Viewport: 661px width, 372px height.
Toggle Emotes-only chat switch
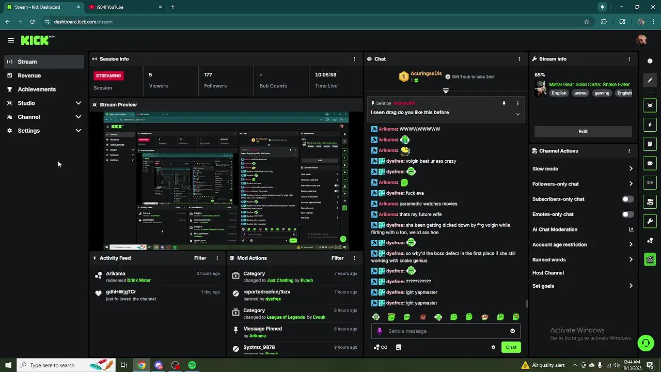click(x=627, y=214)
